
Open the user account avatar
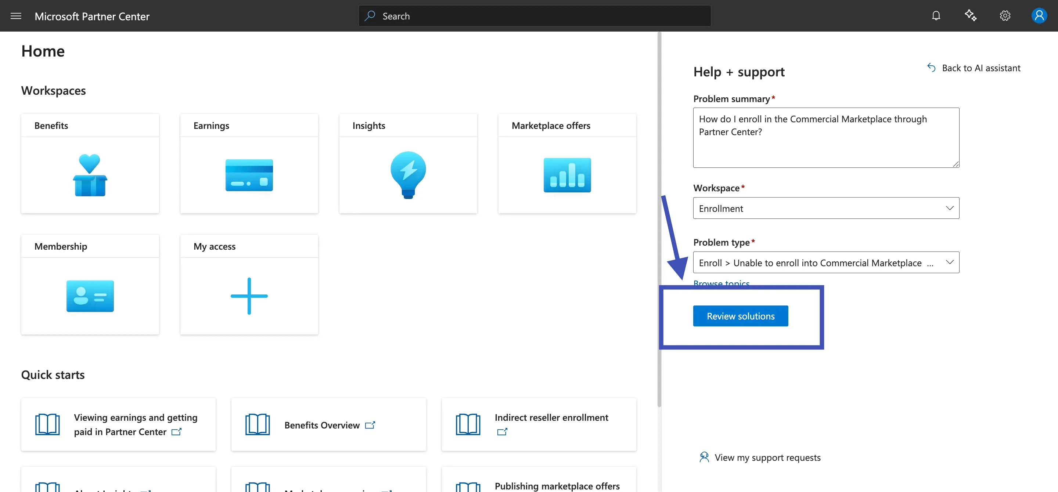1039,16
